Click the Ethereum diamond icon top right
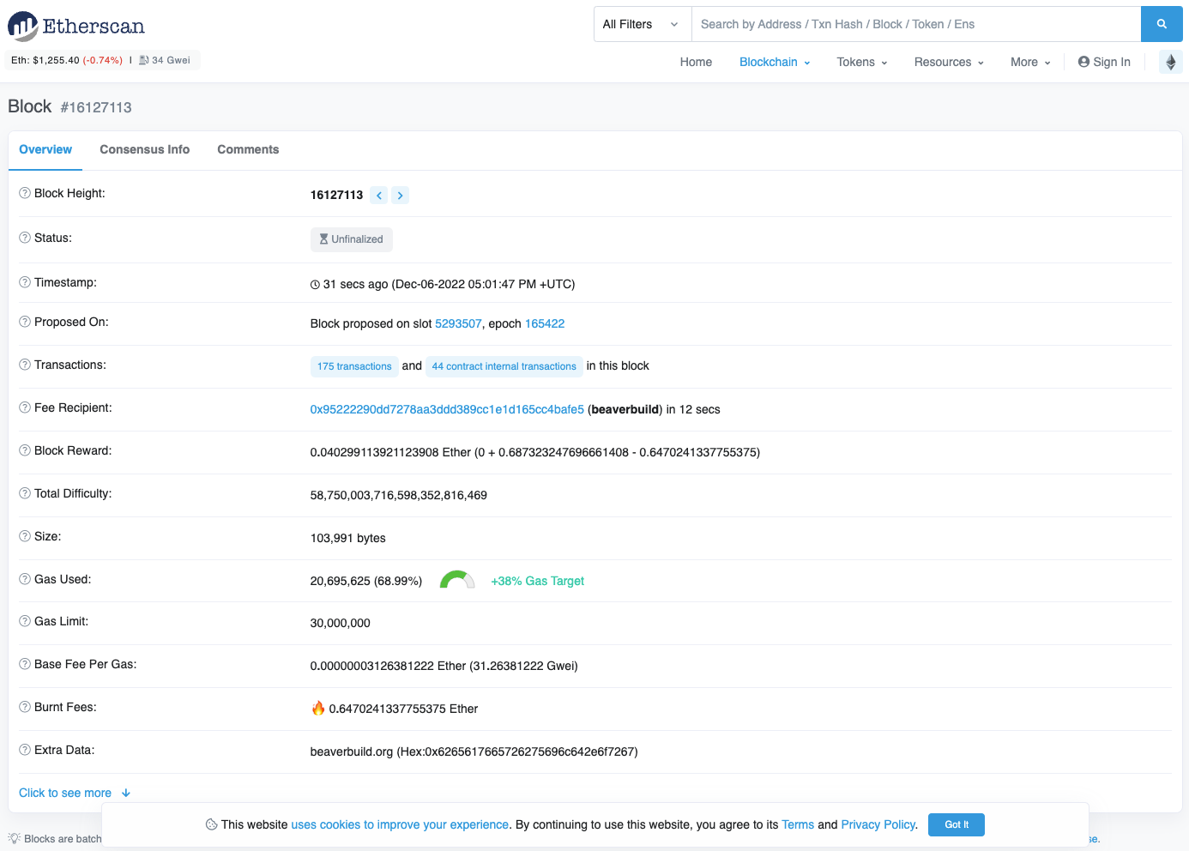Viewport: 1189px width, 851px height. pos(1170,62)
